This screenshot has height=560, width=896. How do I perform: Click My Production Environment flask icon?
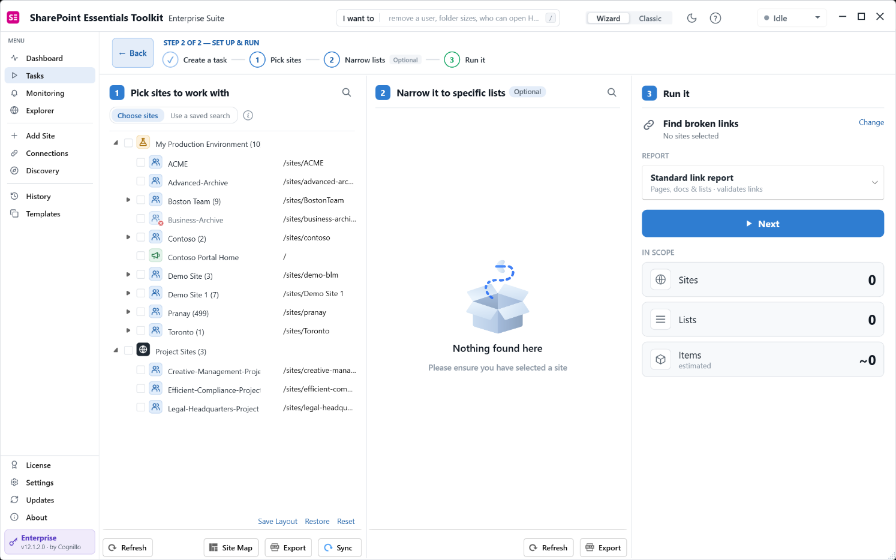point(143,143)
